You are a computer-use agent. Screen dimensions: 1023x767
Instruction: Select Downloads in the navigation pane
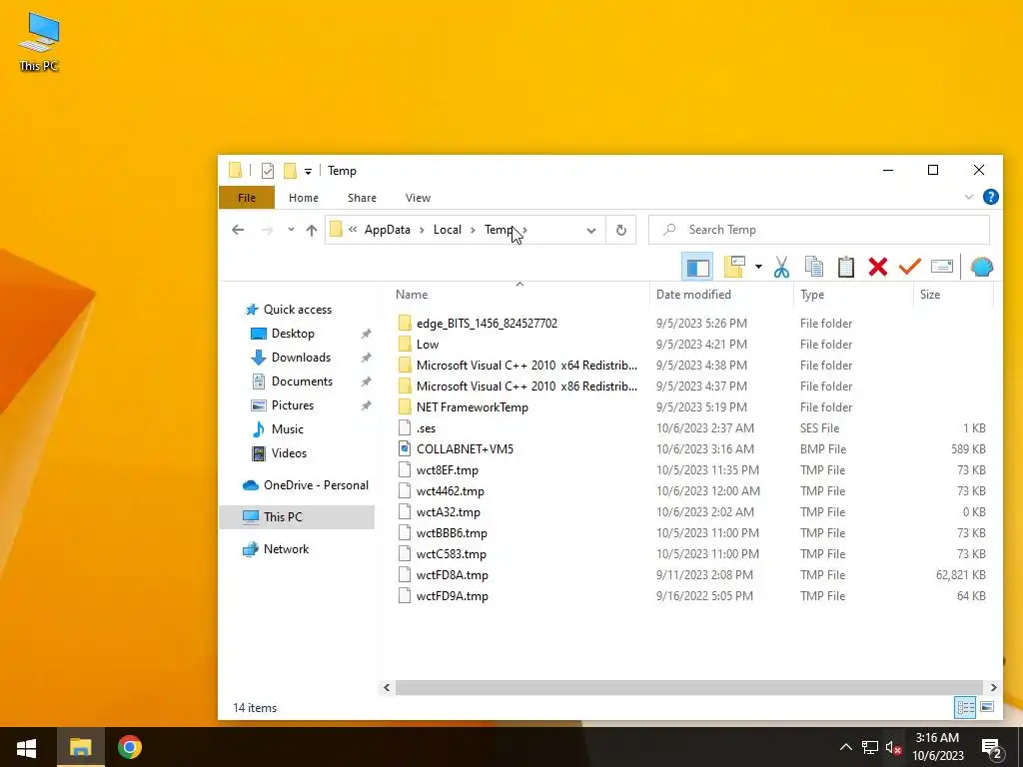301,358
